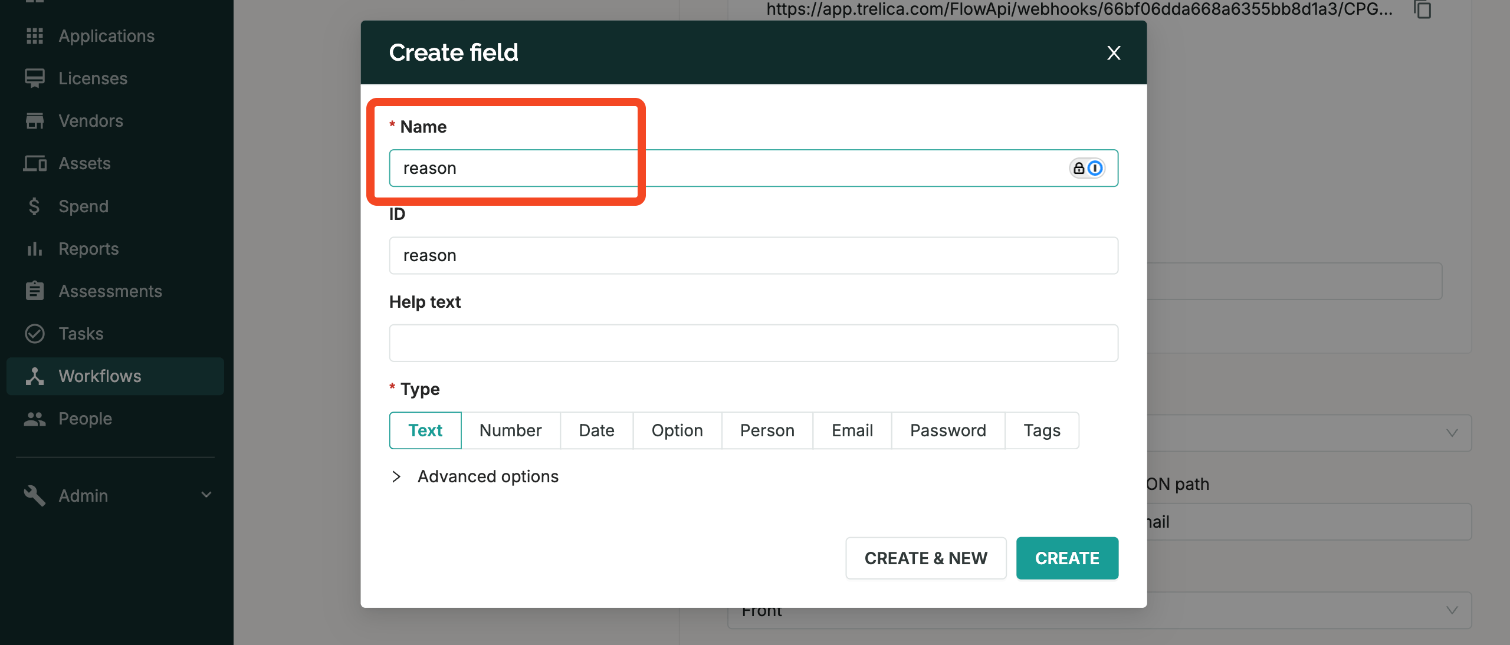Select the Person type option
This screenshot has width=1510, height=645.
coord(767,430)
